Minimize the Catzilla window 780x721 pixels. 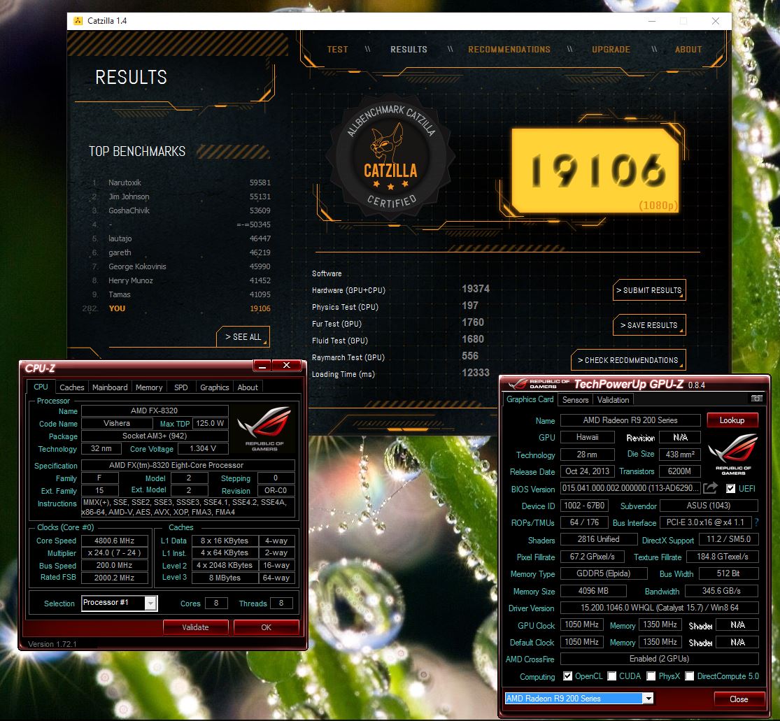click(x=652, y=21)
